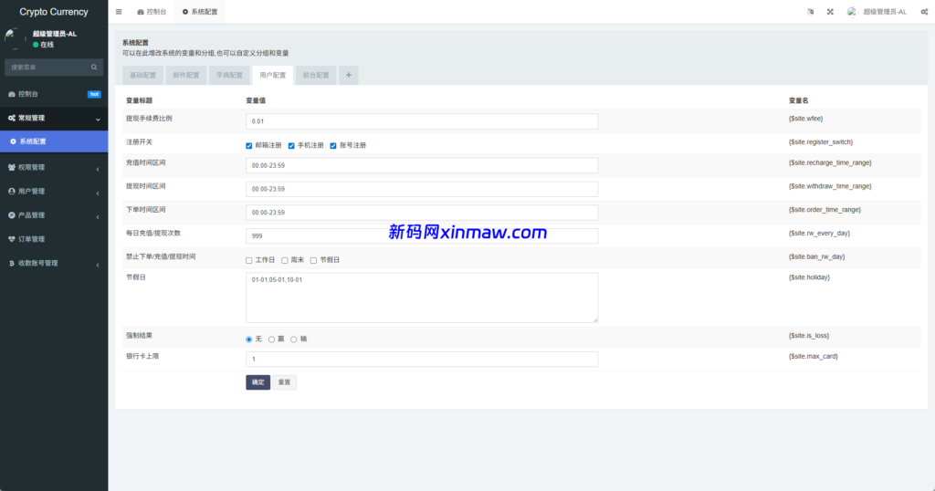
Task: Click the 提现时间区间 input field
Action: click(x=422, y=189)
